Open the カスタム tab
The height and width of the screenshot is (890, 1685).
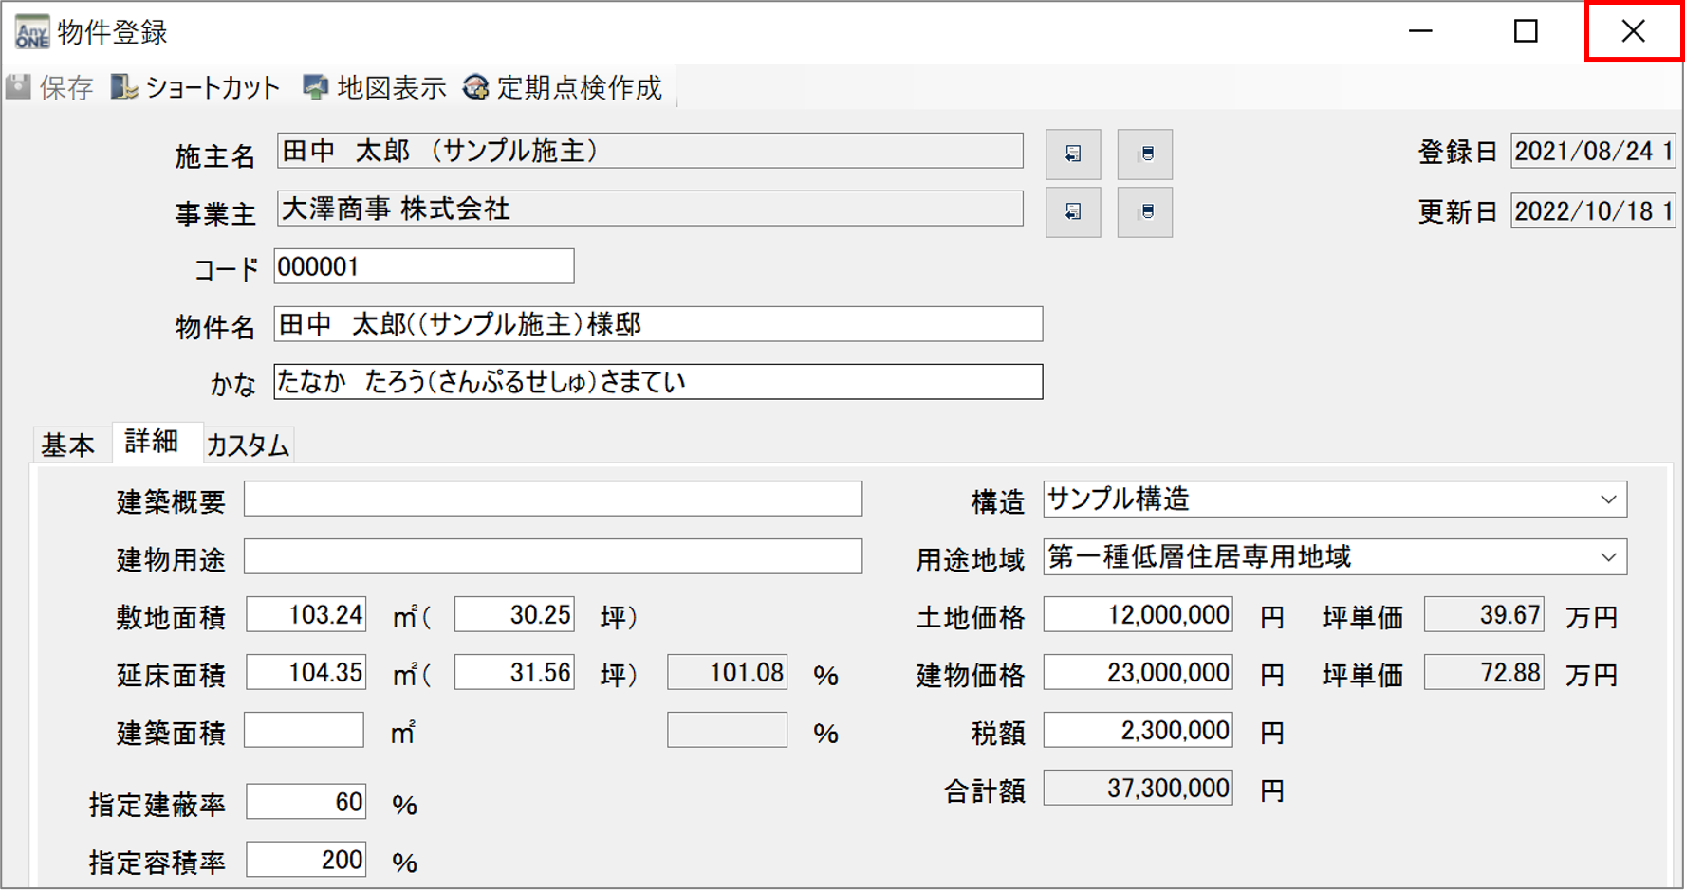click(x=248, y=445)
